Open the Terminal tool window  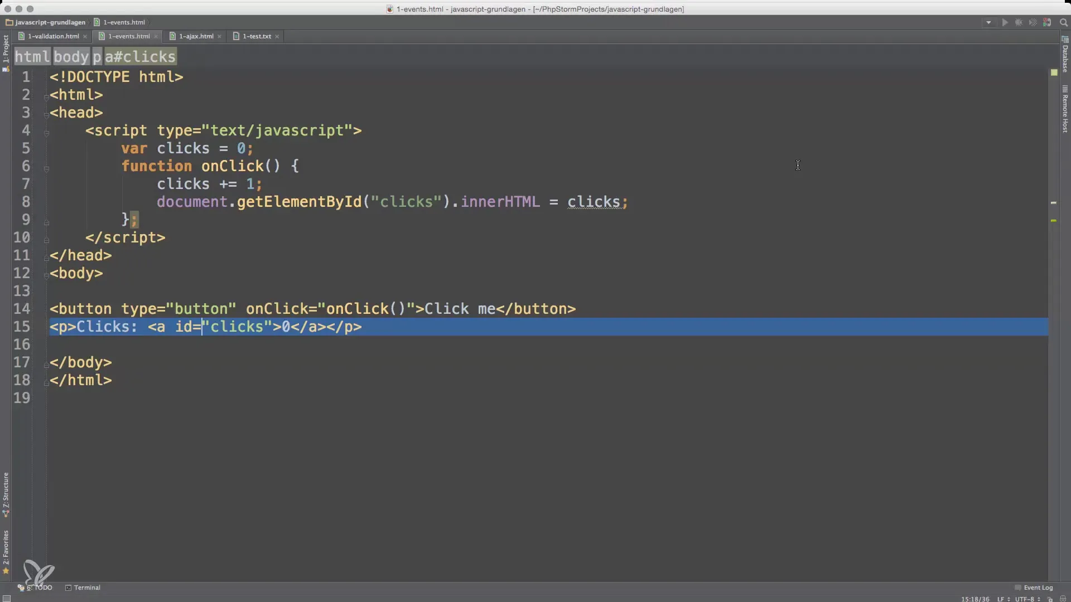point(83,588)
